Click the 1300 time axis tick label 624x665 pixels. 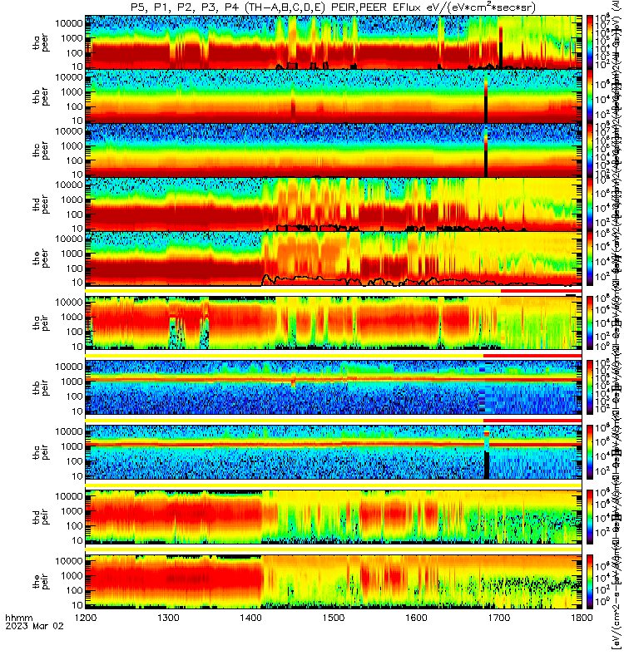point(168,618)
